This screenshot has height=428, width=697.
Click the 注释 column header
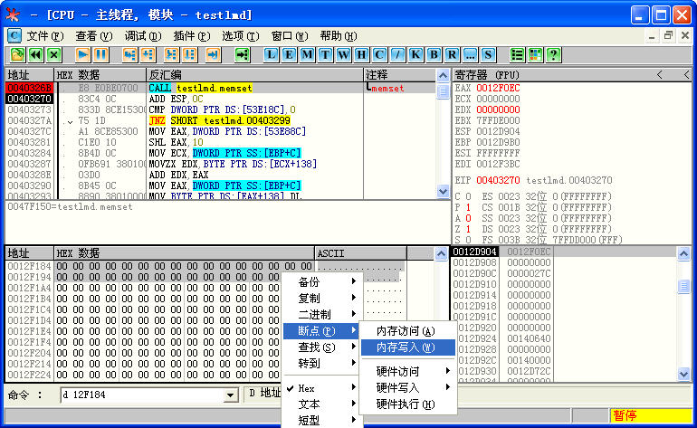(x=399, y=75)
